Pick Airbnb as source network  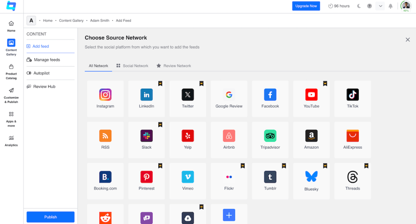coord(229,140)
